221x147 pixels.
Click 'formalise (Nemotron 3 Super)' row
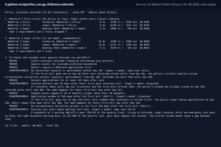[78, 42]
